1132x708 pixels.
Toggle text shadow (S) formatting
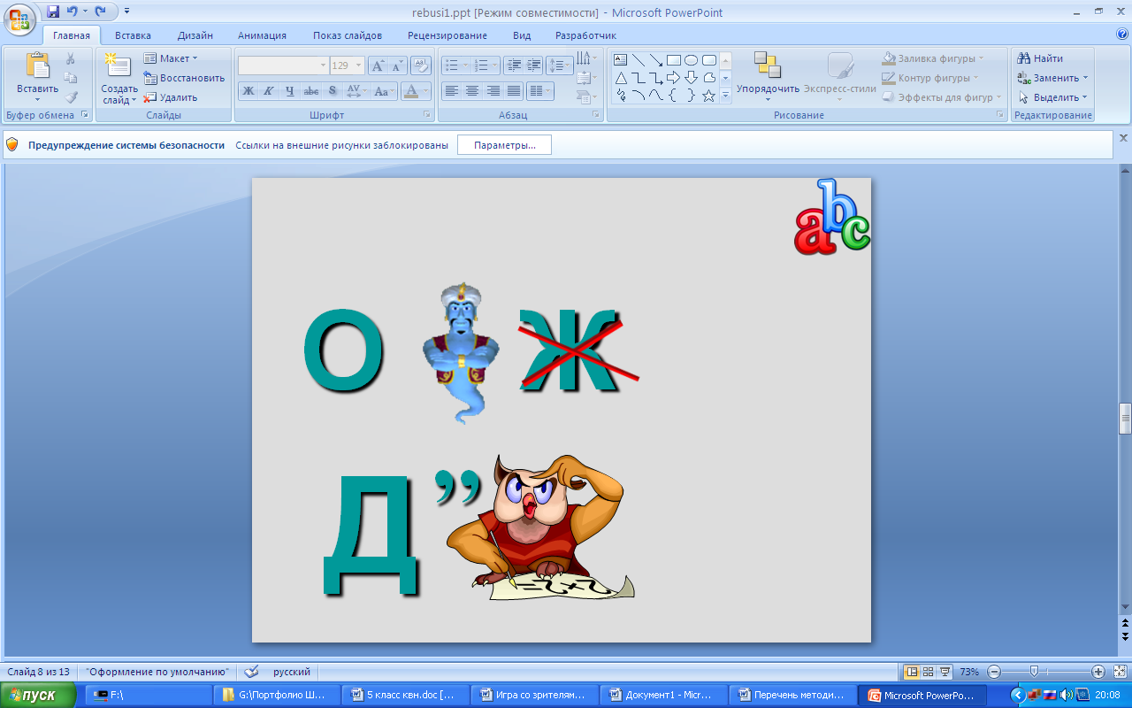[332, 90]
